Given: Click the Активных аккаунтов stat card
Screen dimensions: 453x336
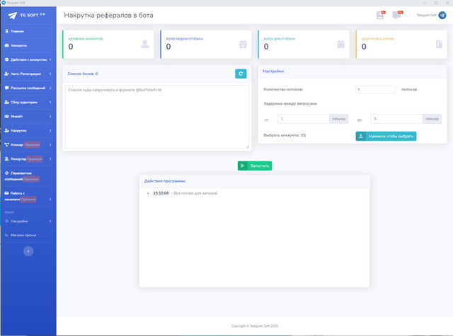Looking at the screenshot, I should pos(108,44).
